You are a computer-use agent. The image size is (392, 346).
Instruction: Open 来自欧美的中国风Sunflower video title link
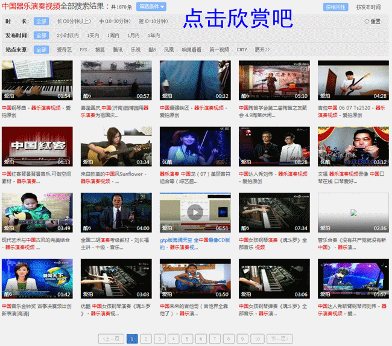point(113,174)
